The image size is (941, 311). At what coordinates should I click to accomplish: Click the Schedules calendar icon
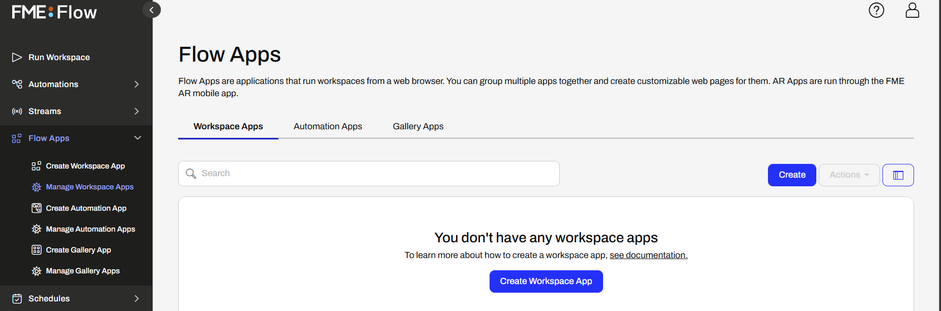pyautogui.click(x=17, y=298)
